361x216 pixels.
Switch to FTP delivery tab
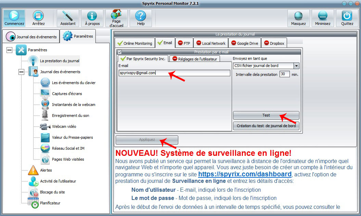coord(184,43)
